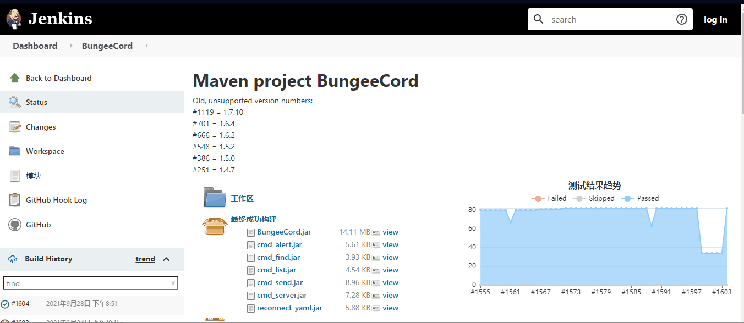Click fingerprint icon next to BungeeCord.jar
This screenshot has height=323, width=744.
coord(376,232)
